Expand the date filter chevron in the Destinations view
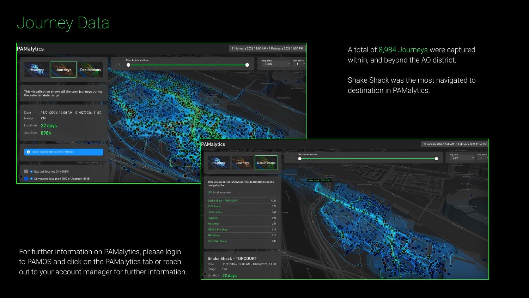The width and height of the screenshot is (529, 298). [x=291, y=158]
